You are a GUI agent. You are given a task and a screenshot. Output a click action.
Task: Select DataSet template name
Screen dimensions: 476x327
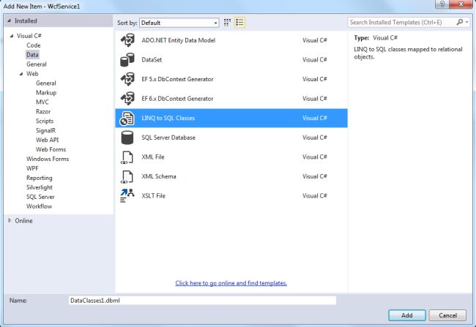152,60
